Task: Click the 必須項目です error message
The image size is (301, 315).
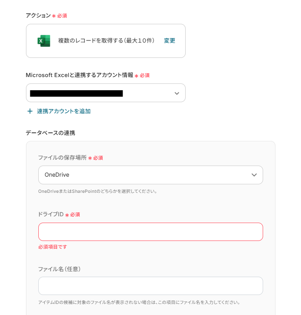Action: (x=52, y=247)
